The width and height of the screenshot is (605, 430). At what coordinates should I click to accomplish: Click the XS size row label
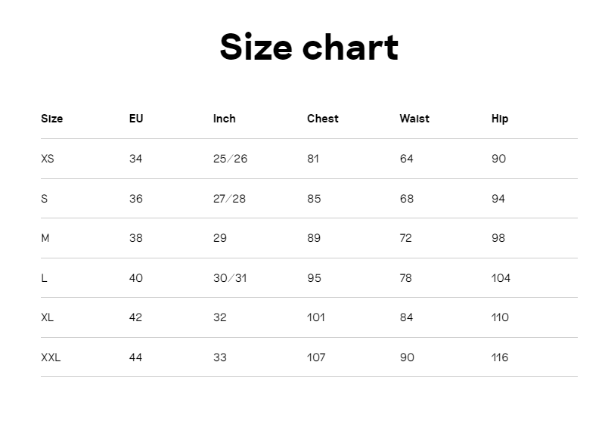pos(48,159)
